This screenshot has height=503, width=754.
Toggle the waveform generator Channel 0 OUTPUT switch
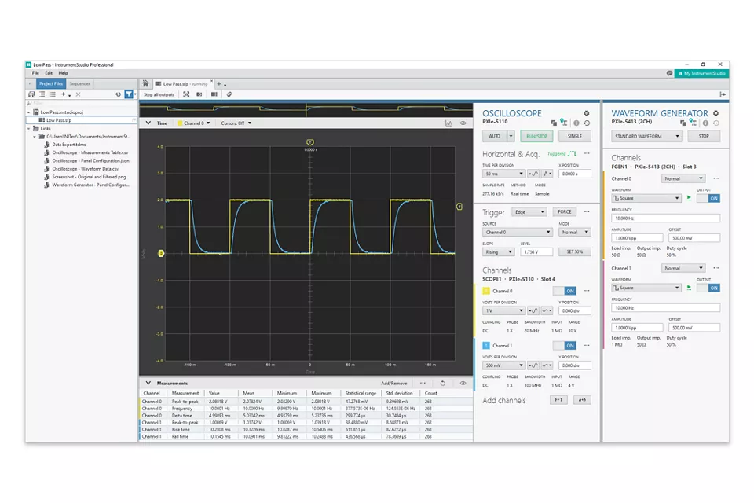point(712,198)
